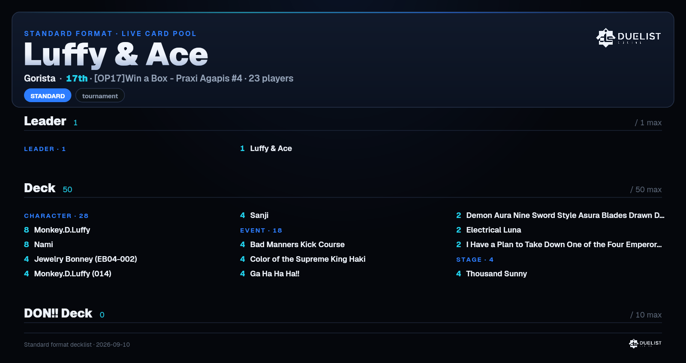The width and height of the screenshot is (686, 363).
Task: Open Color of the Supreme King Haki
Action: [303, 259]
